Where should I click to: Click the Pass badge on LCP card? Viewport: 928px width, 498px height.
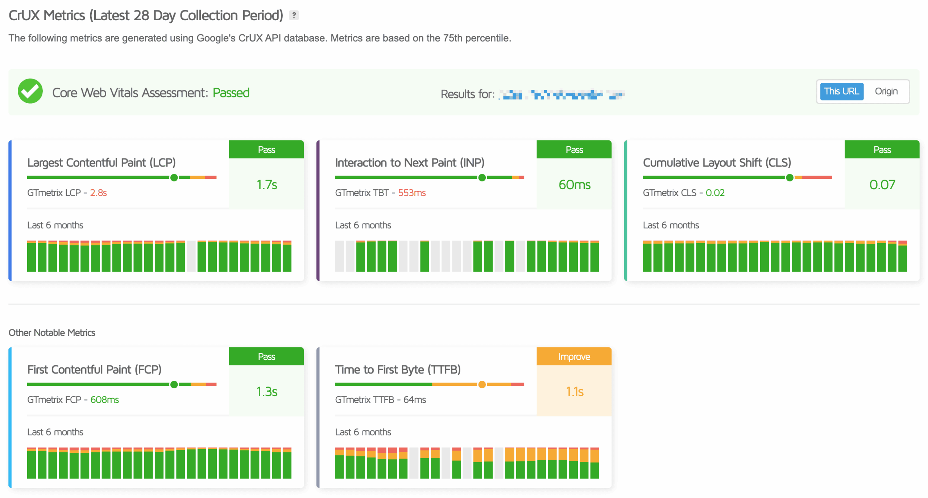(x=266, y=149)
